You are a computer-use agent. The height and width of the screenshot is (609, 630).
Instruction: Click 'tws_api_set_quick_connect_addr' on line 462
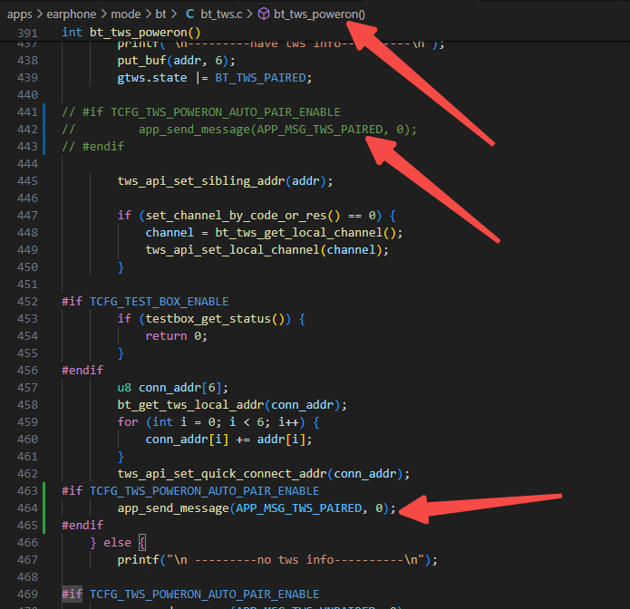[x=222, y=474]
